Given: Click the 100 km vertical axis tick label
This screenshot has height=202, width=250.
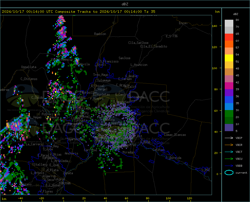Looking at the screenshot, I should pos(214,68).
